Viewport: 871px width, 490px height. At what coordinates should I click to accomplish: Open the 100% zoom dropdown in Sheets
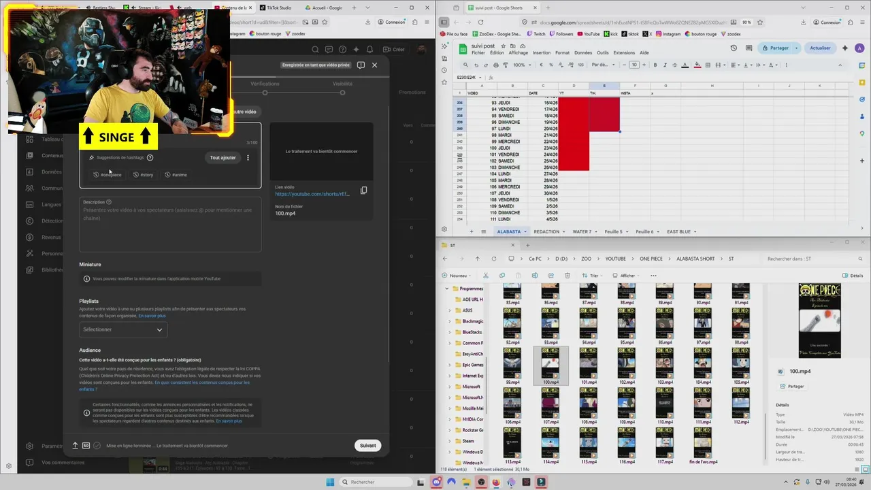522,65
